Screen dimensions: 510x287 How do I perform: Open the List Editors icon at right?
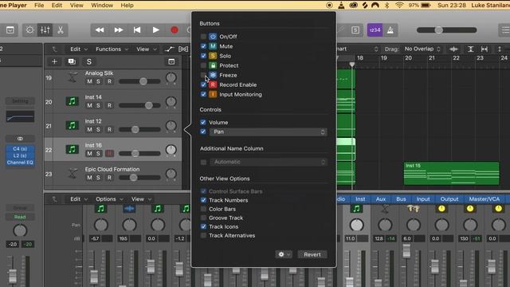pos(504,30)
